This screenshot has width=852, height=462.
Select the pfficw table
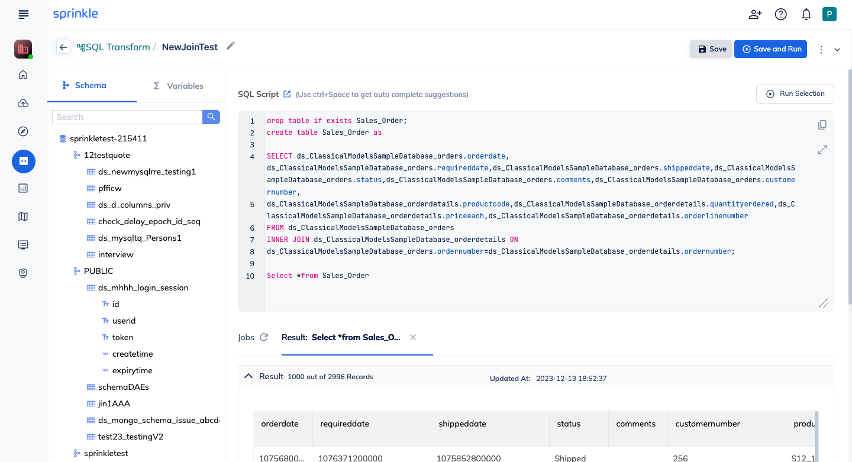tap(110, 188)
